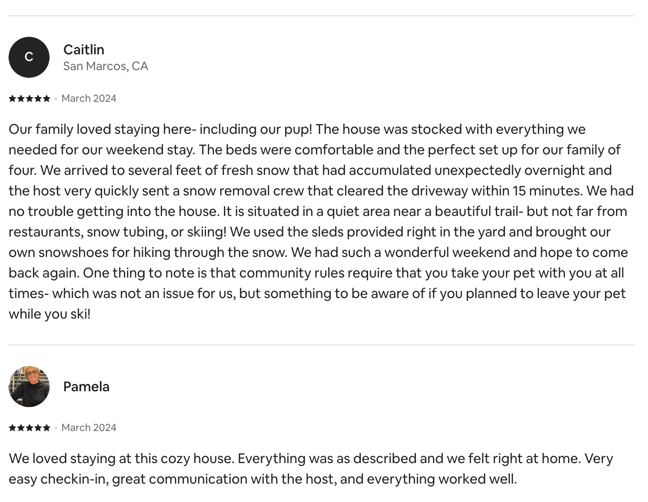Click the reviewer name Caitlin

(x=84, y=50)
